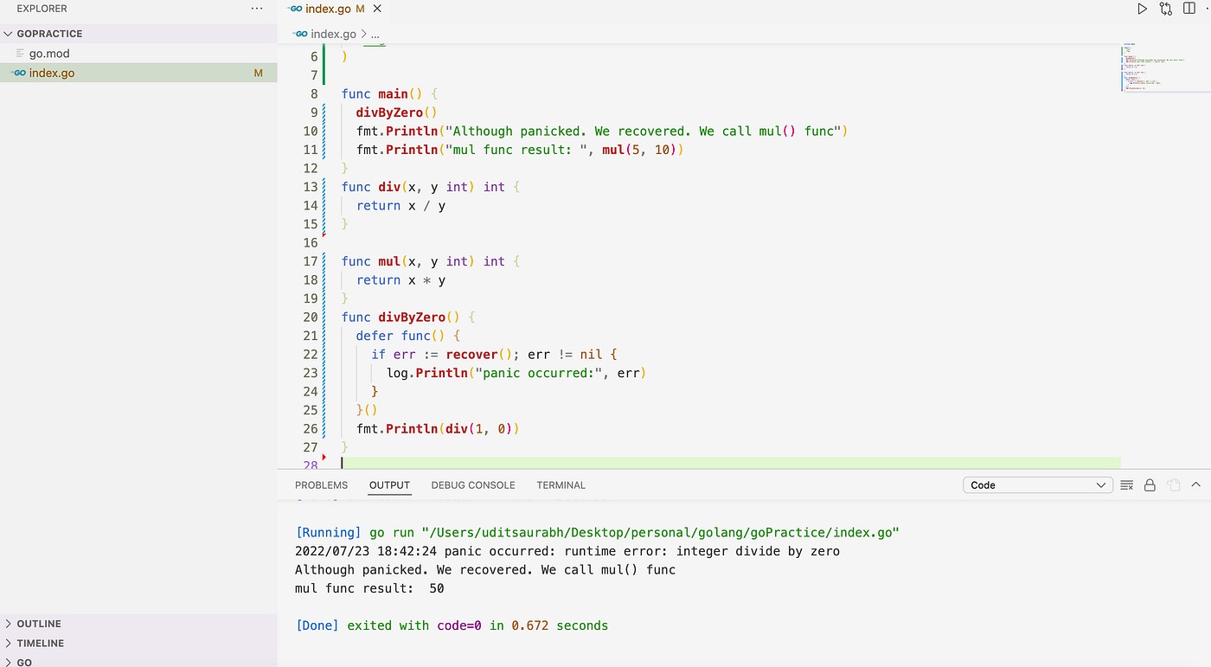Click line number 8 in the gutter
1211x667 pixels.
(x=315, y=94)
